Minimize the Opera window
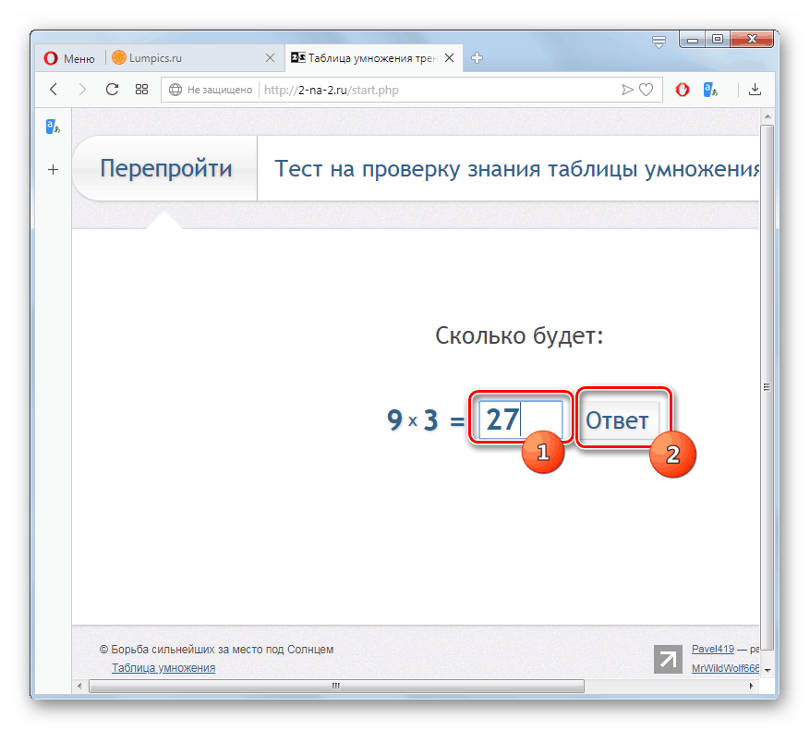The width and height of the screenshot is (810, 730). (x=693, y=40)
